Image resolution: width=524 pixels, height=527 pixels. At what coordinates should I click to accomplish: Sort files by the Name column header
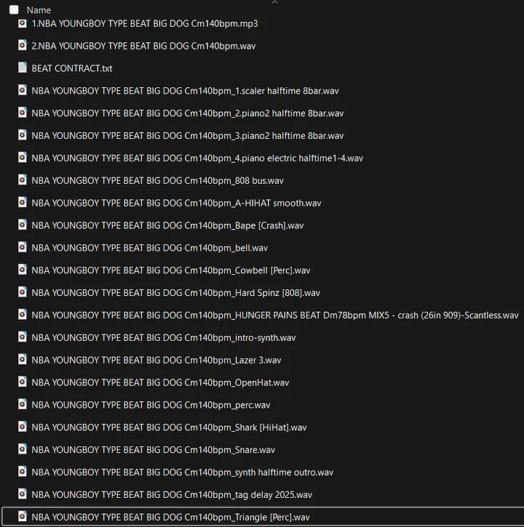click(x=39, y=10)
